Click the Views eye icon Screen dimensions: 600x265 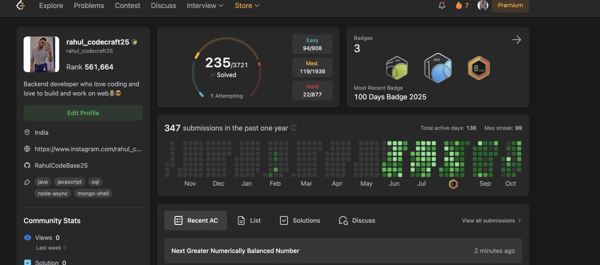[x=27, y=237]
